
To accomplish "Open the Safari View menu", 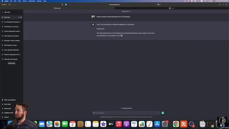I will pyautogui.click(x=19, y=1).
